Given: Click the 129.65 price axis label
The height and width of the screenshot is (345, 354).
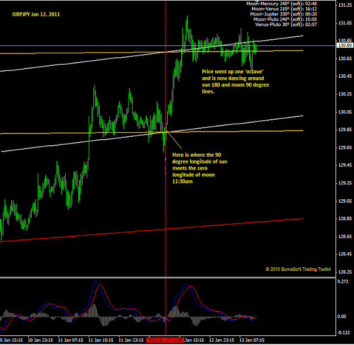Looking at the screenshot, I should [x=345, y=148].
